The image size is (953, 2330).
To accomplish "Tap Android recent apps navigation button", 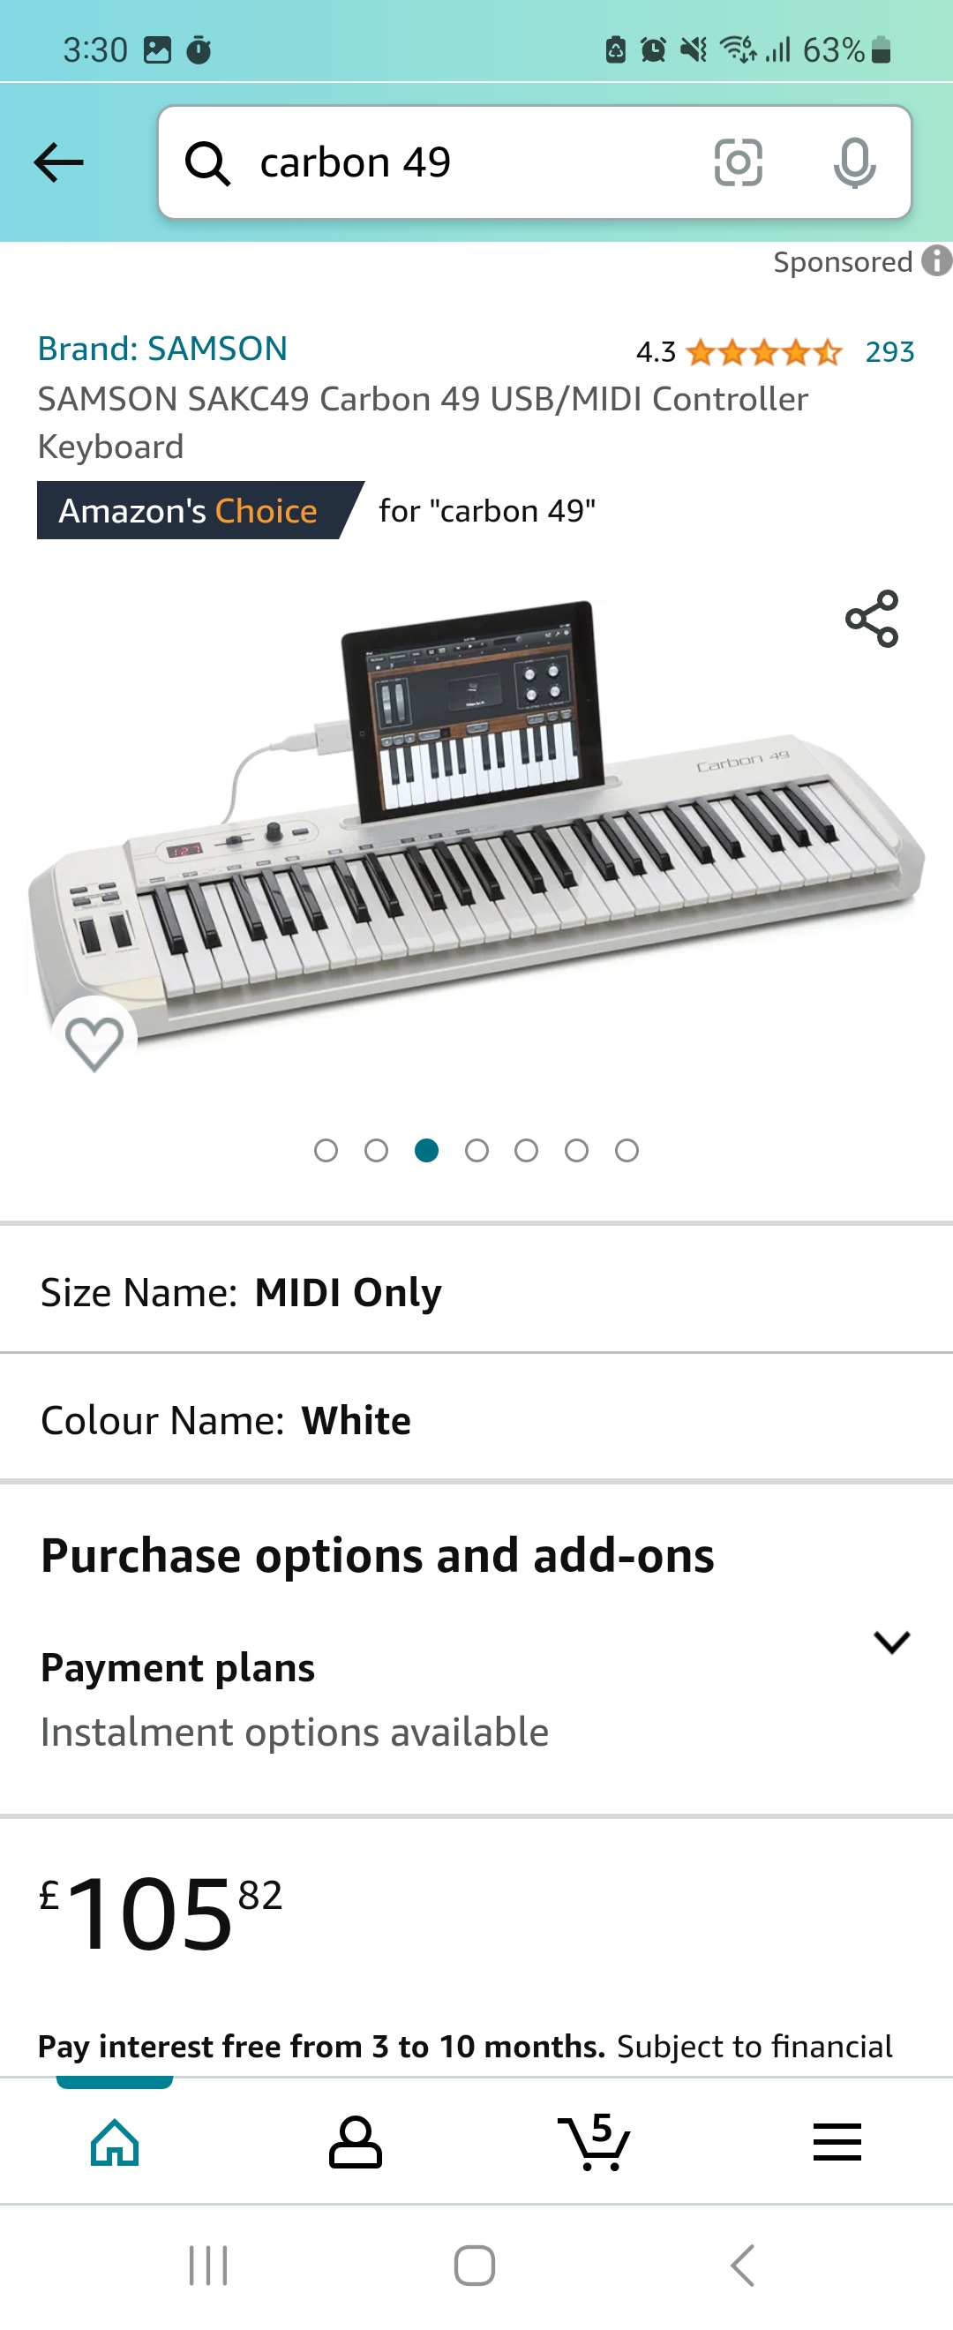I will click(x=208, y=2266).
